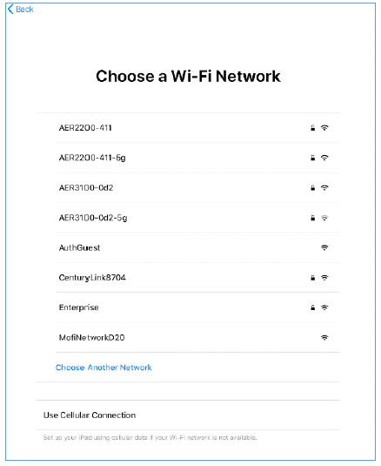Screen dimensions: 381x466
Task: Tap Use Cellular Connection option
Action: pos(188,415)
